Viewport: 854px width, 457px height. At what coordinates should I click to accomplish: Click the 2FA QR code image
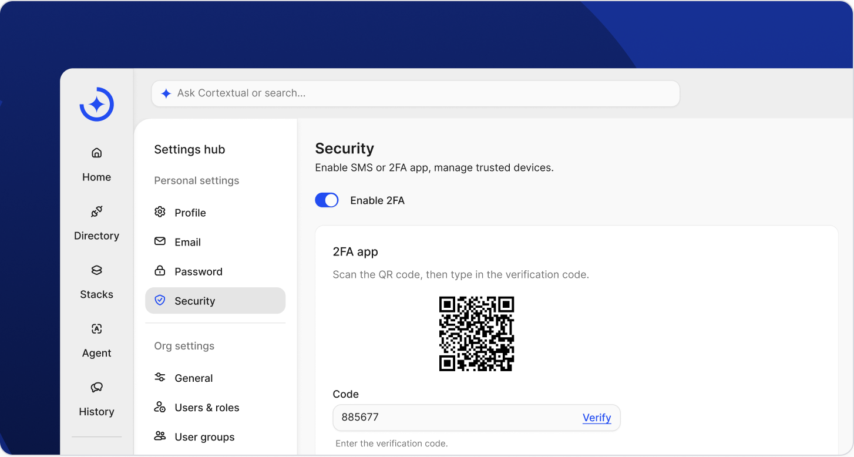[x=476, y=334]
